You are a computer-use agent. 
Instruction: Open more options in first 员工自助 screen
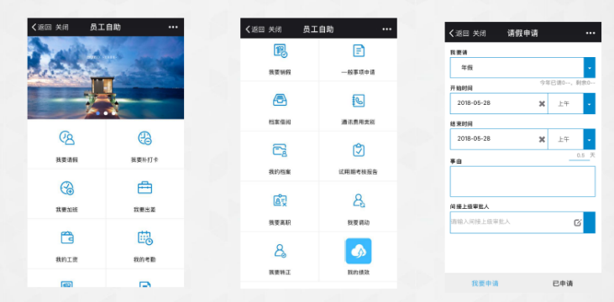173,27
